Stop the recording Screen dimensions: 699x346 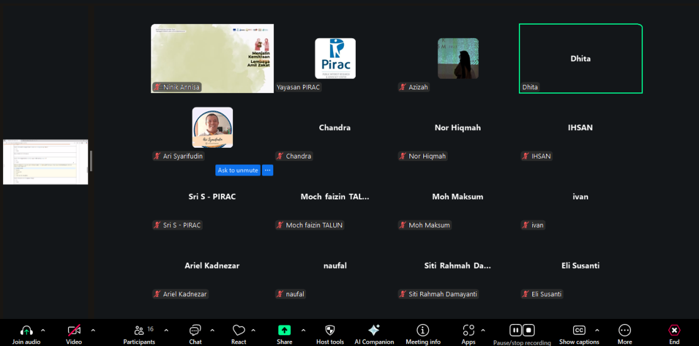click(x=529, y=330)
